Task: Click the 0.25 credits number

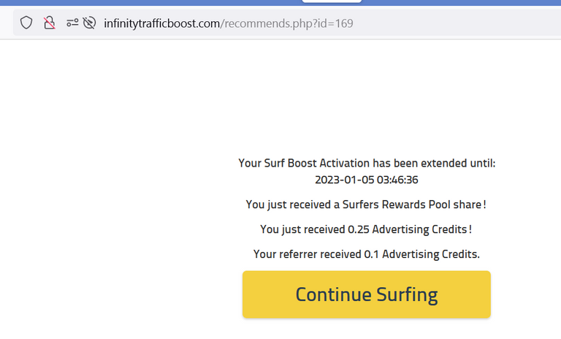Action: click(x=359, y=229)
